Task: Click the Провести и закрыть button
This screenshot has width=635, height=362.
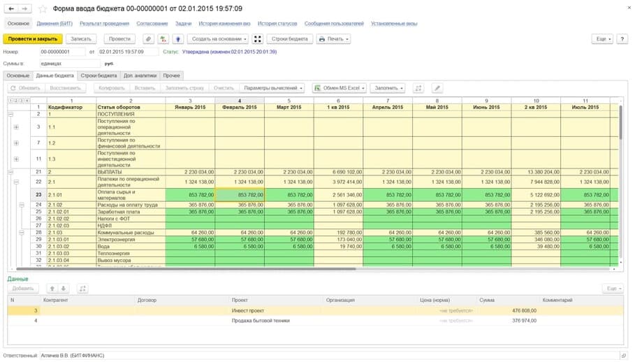Action: [x=33, y=39]
